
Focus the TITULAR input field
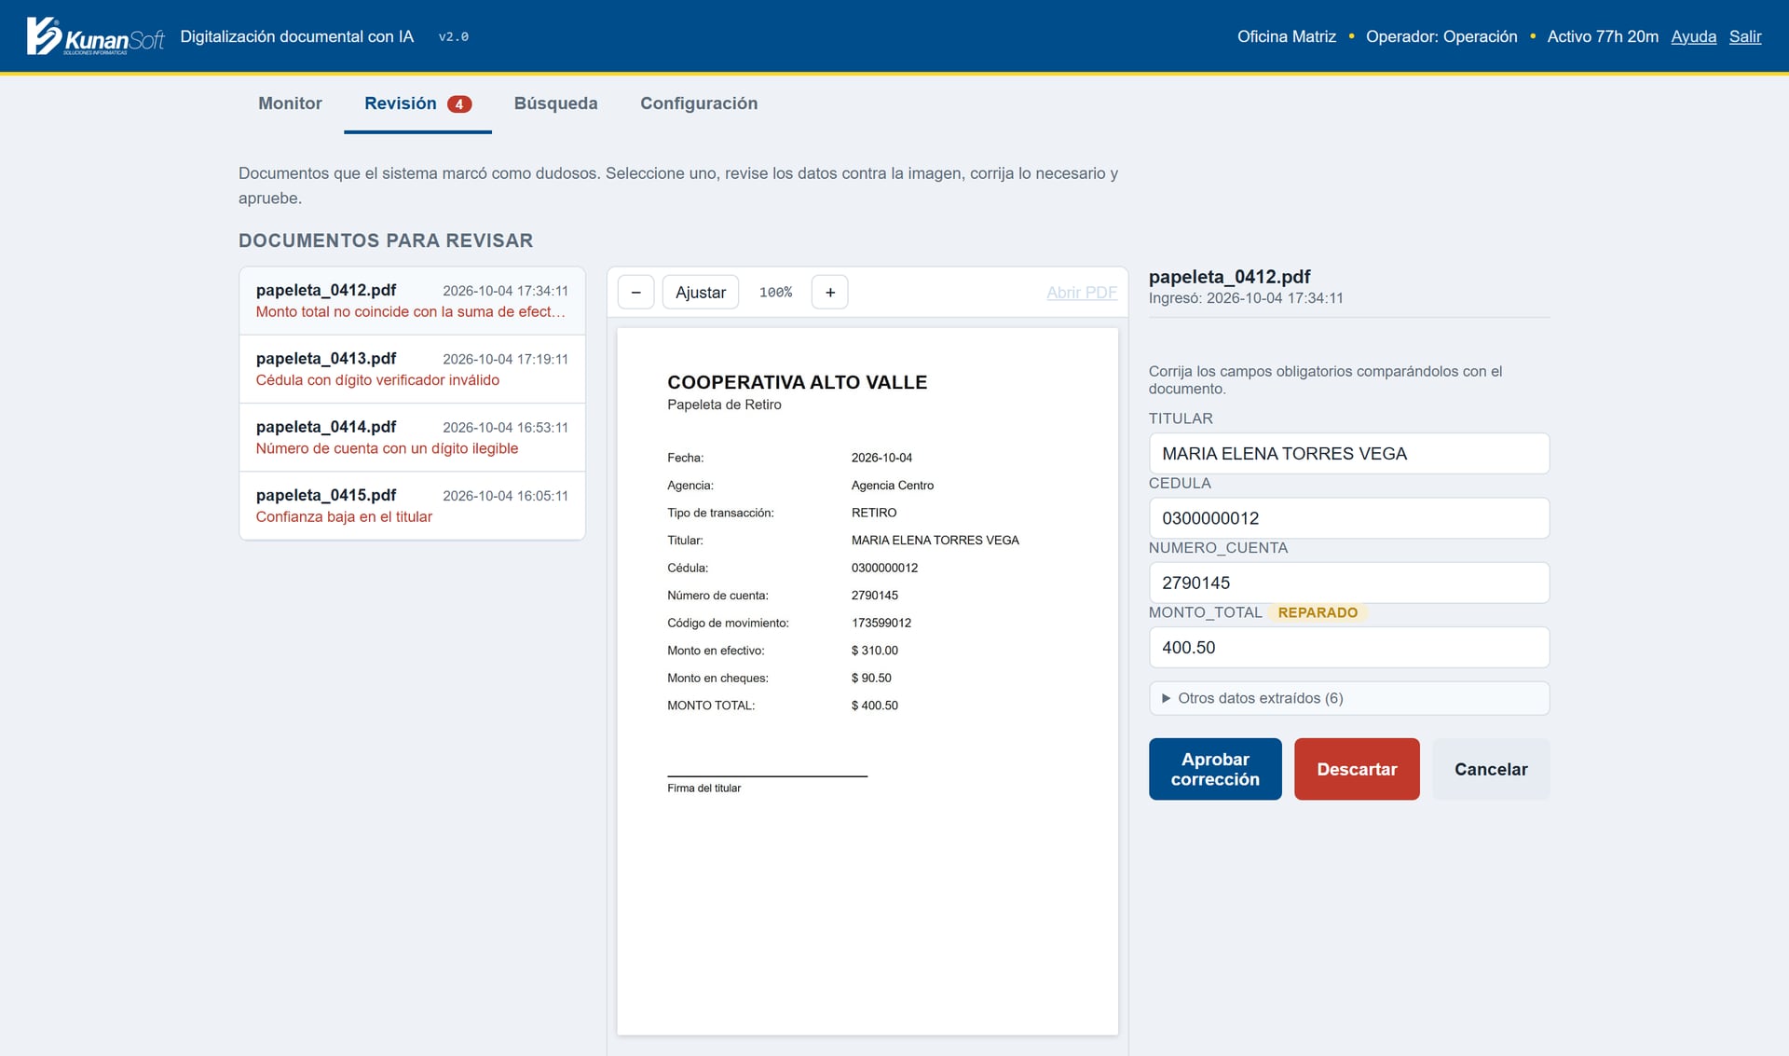pyautogui.click(x=1348, y=453)
